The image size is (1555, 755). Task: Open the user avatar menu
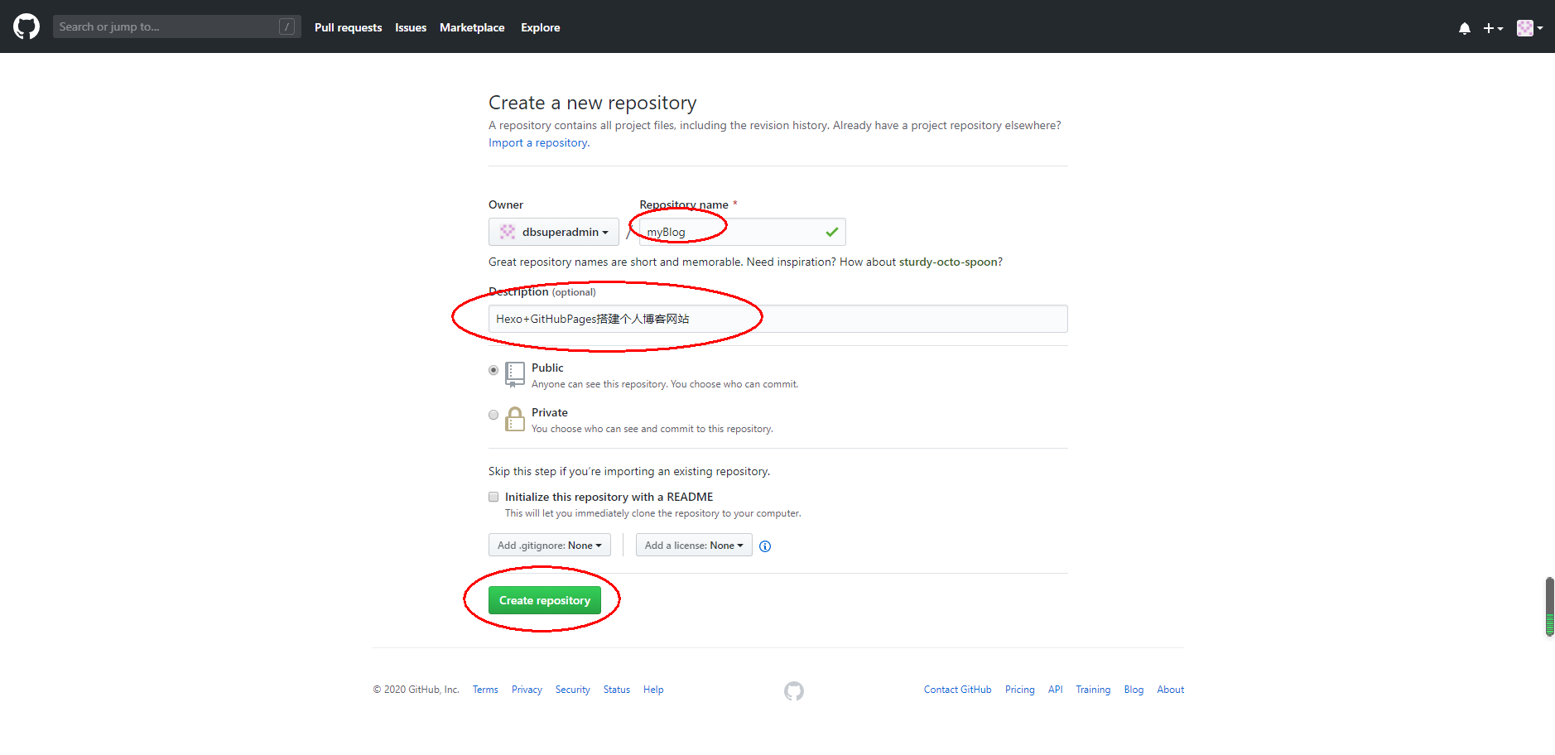[x=1529, y=28]
